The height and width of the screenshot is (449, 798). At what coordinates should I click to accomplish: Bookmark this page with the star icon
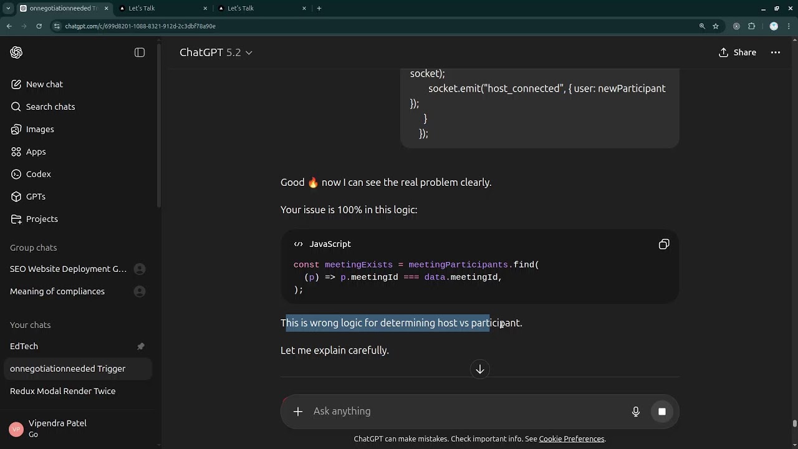coord(716,26)
